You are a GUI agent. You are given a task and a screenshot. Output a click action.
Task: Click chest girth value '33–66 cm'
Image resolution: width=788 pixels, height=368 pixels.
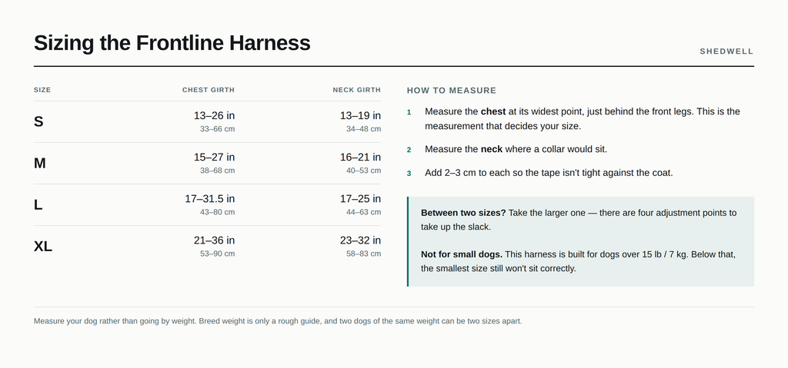(217, 129)
